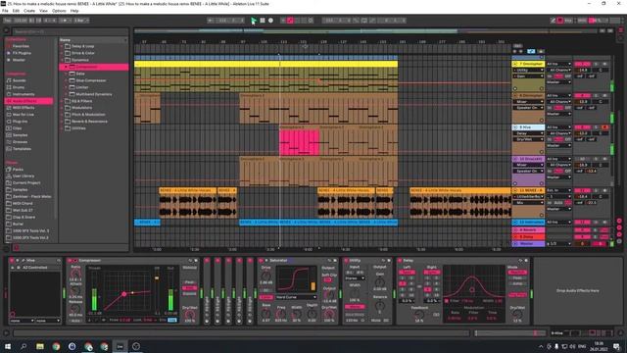Select Instruments category in browser
627x353 pixels.
pyautogui.click(x=24, y=94)
